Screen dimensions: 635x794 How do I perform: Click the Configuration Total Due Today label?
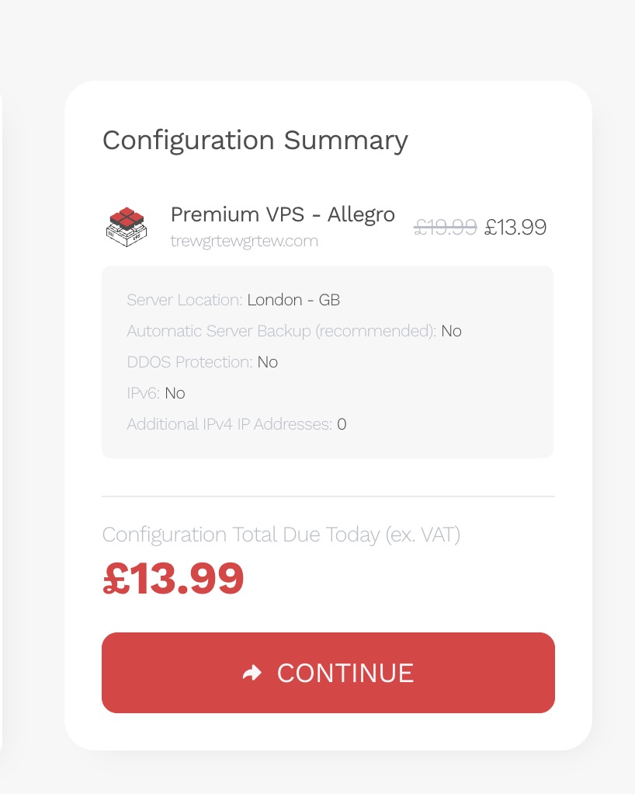[281, 535]
